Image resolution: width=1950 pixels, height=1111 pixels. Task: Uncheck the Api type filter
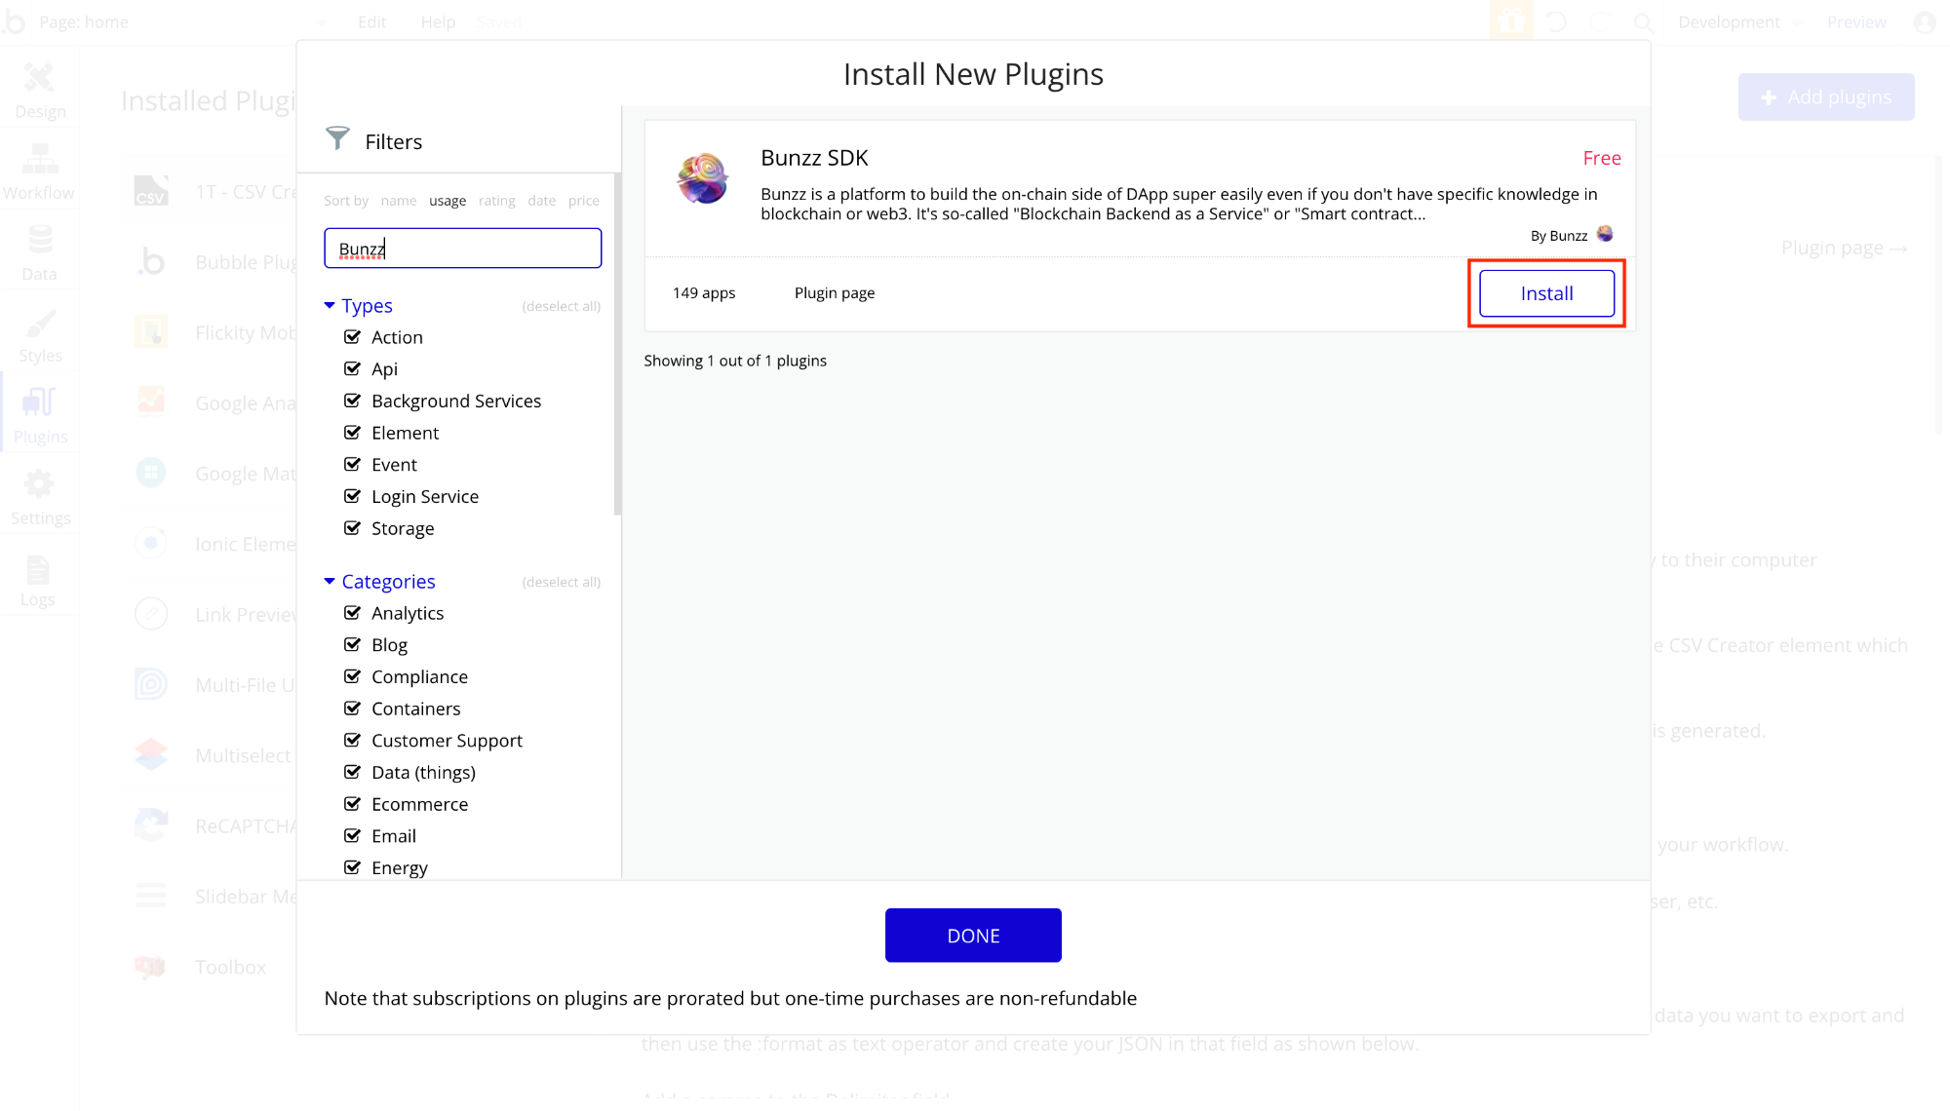[x=353, y=368]
